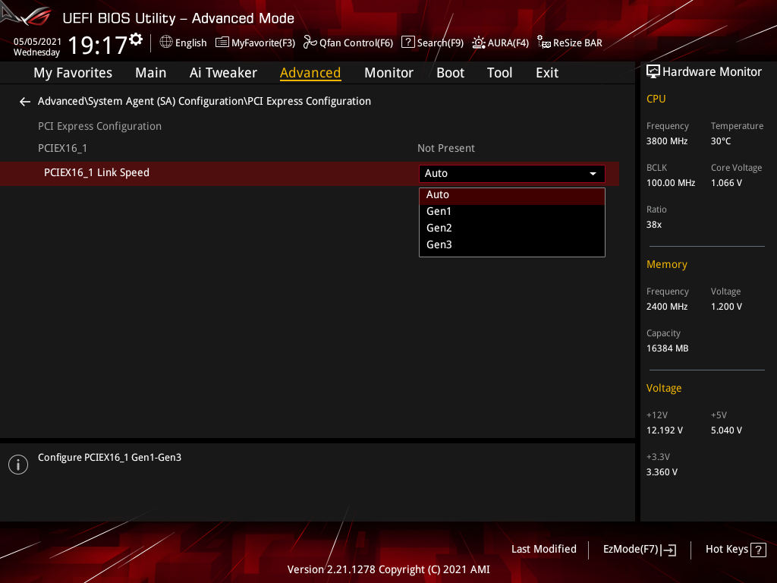Click the Hot Keys question mark icon
Image resolution: width=777 pixels, height=583 pixels.
[758, 550]
